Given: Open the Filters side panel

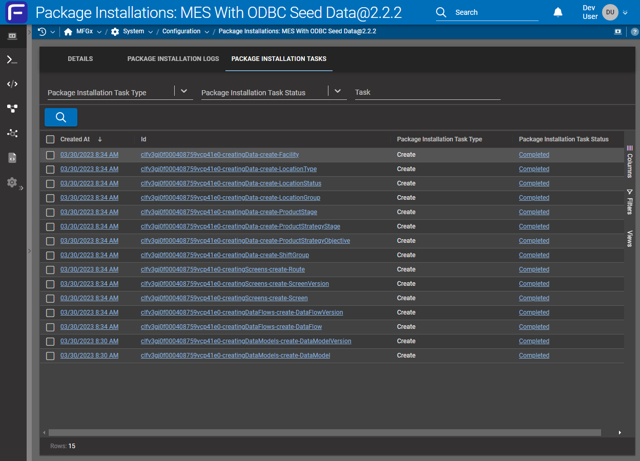Looking at the screenshot, I should [630, 202].
